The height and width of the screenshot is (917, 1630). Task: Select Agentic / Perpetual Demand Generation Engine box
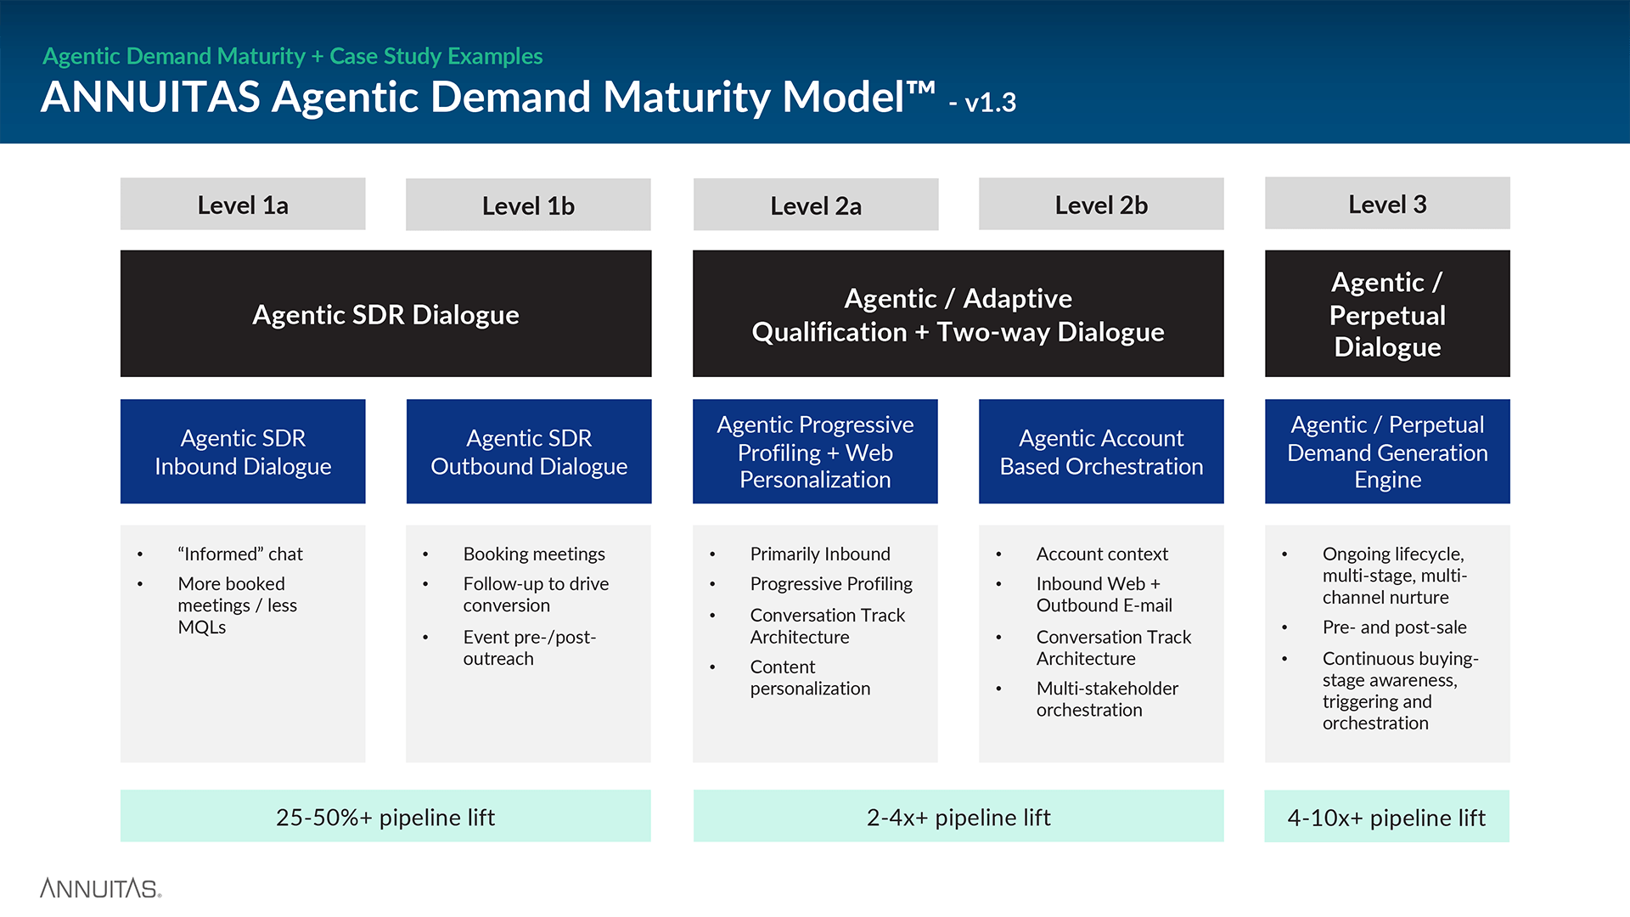point(1387,452)
